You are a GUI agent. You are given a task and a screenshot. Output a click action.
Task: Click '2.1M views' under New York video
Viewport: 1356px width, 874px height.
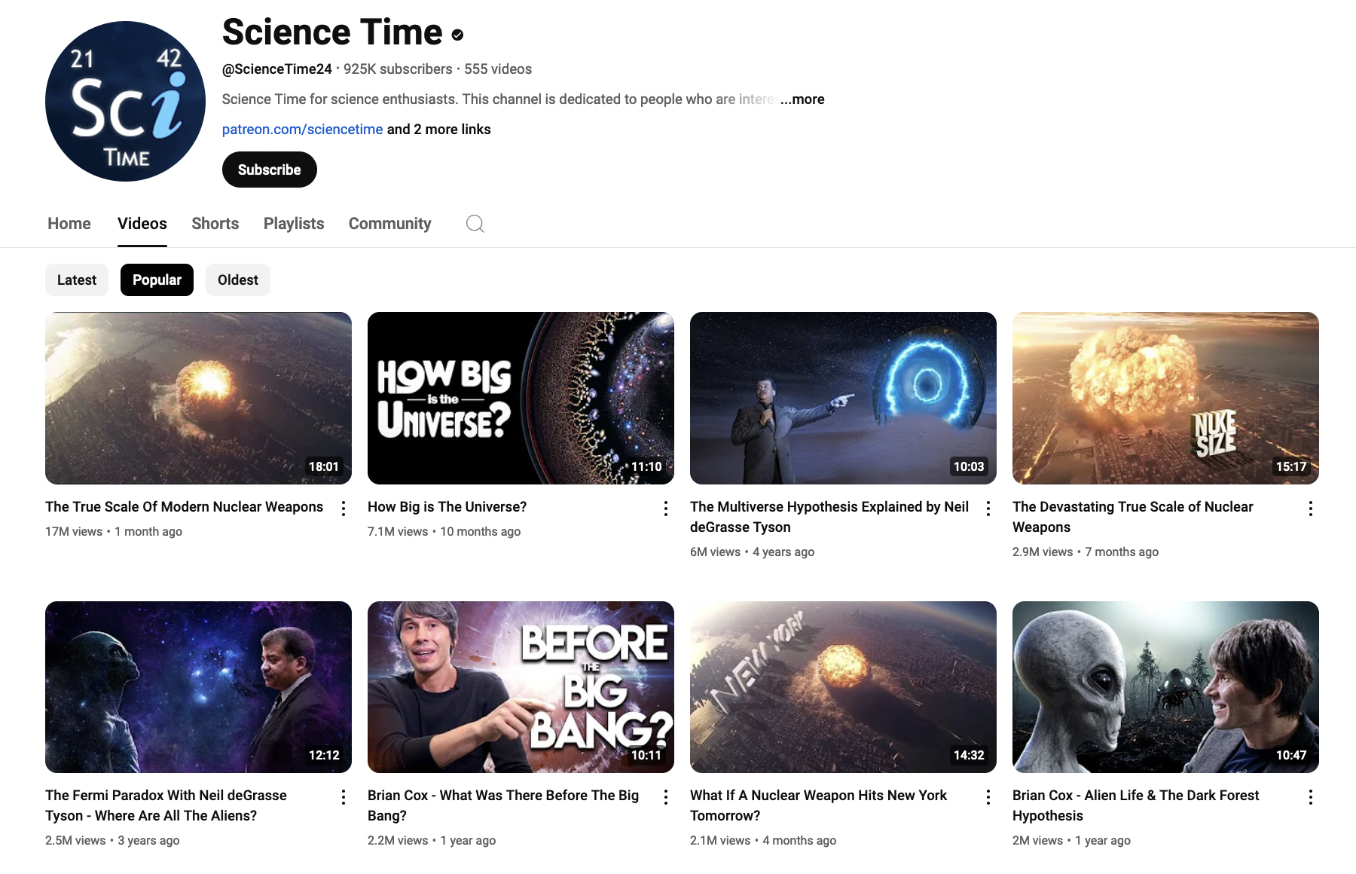[x=720, y=841]
